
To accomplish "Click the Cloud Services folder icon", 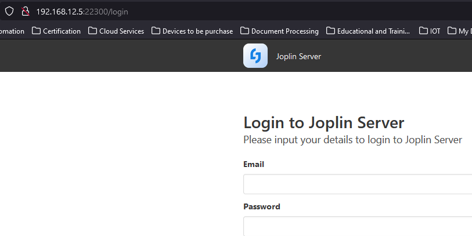I will (x=92, y=31).
